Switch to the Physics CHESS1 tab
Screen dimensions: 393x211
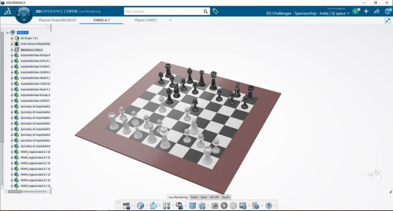[x=146, y=20]
